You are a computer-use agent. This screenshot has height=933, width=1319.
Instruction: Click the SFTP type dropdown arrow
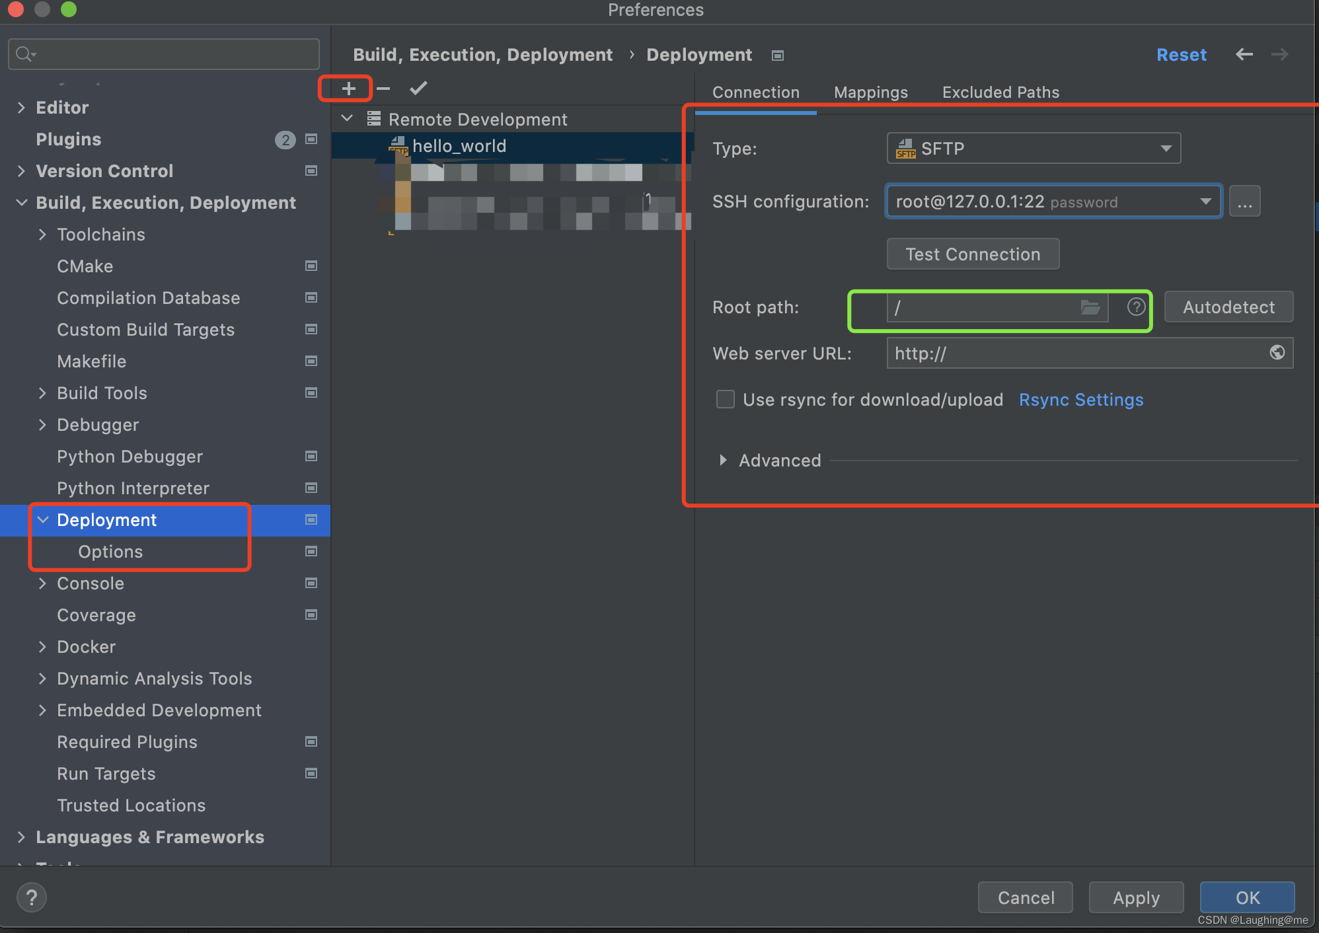1166,149
